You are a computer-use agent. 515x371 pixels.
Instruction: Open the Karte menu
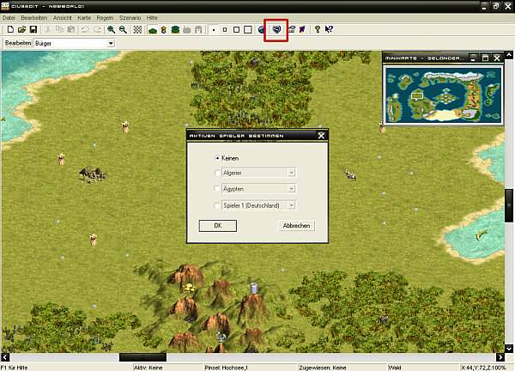[84, 18]
